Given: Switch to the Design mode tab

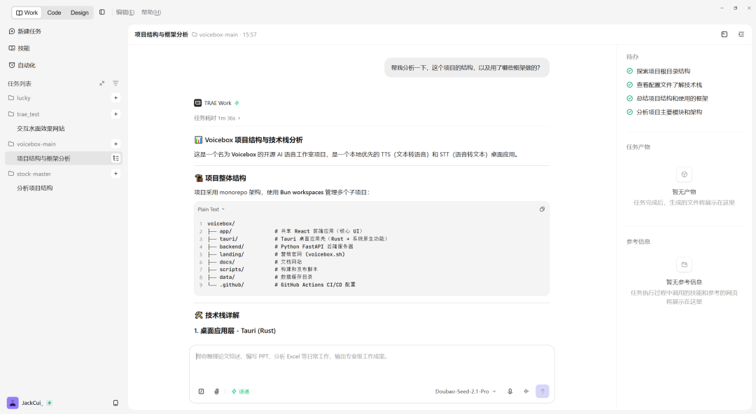Looking at the screenshot, I should click(x=80, y=13).
